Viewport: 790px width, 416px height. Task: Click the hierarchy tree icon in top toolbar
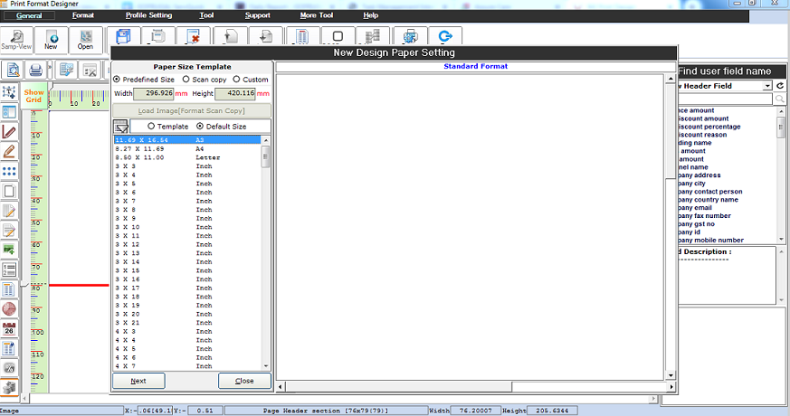tap(373, 36)
